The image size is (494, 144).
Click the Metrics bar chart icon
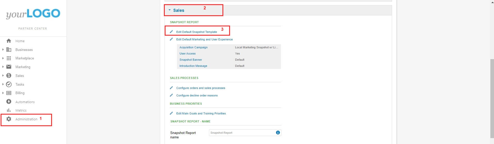pyautogui.click(x=9, y=110)
